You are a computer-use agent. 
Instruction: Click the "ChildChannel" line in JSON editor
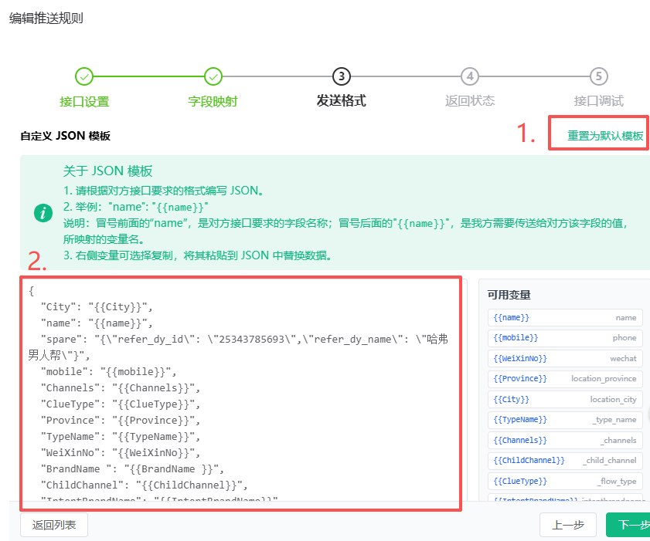[x=145, y=485]
